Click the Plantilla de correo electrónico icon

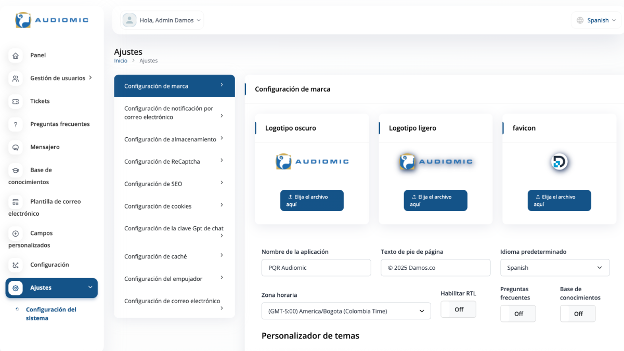[16, 202]
